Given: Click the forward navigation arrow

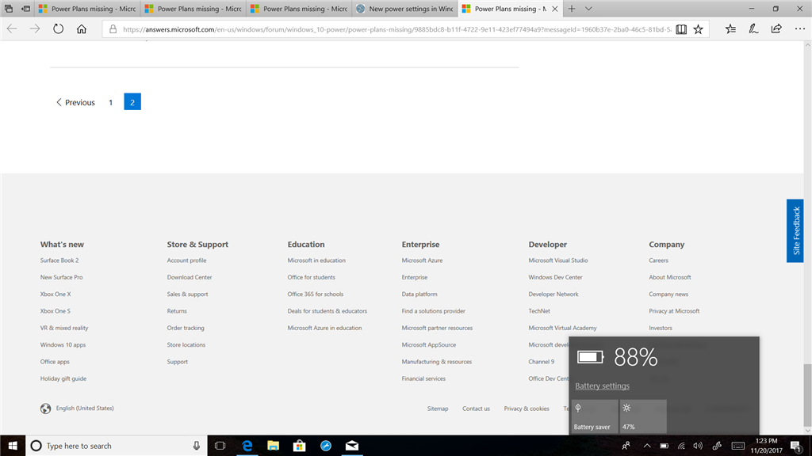Looking at the screenshot, I should click(35, 29).
